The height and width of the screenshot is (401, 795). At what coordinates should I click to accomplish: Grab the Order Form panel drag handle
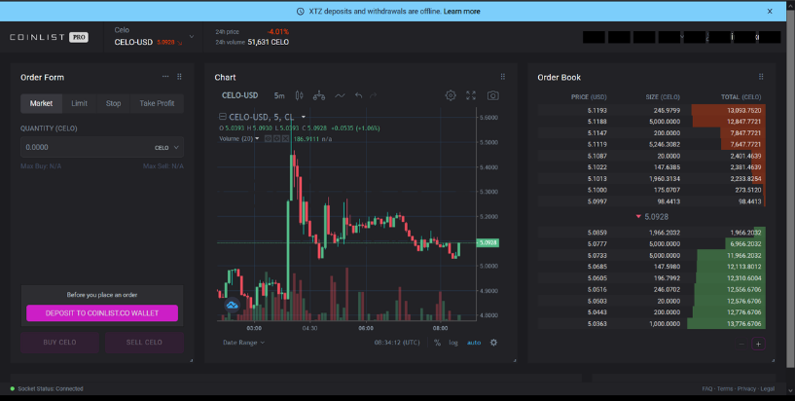point(179,77)
